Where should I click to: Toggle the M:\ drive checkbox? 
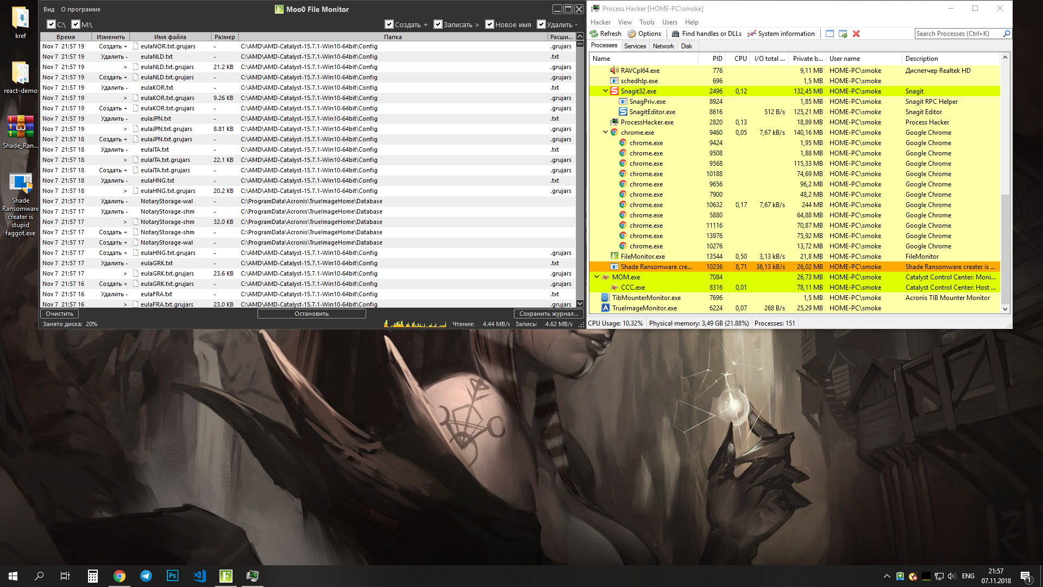point(76,24)
